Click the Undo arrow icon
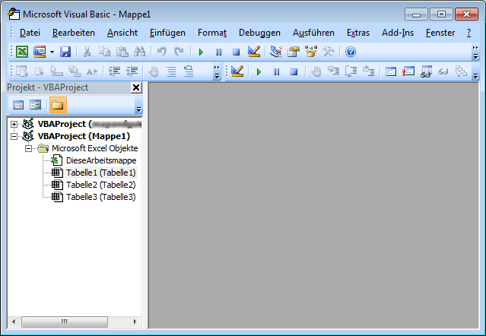Screen dimensions: 486x336 tap(161, 52)
